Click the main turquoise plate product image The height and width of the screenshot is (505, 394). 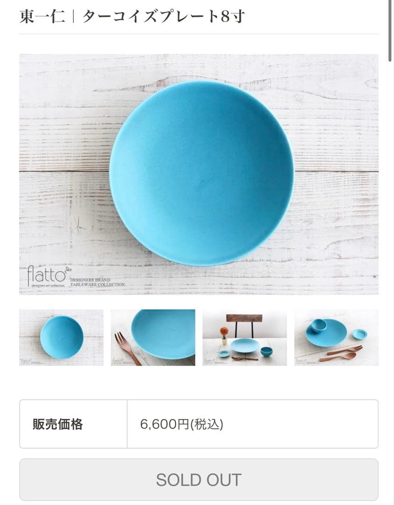[199, 174]
